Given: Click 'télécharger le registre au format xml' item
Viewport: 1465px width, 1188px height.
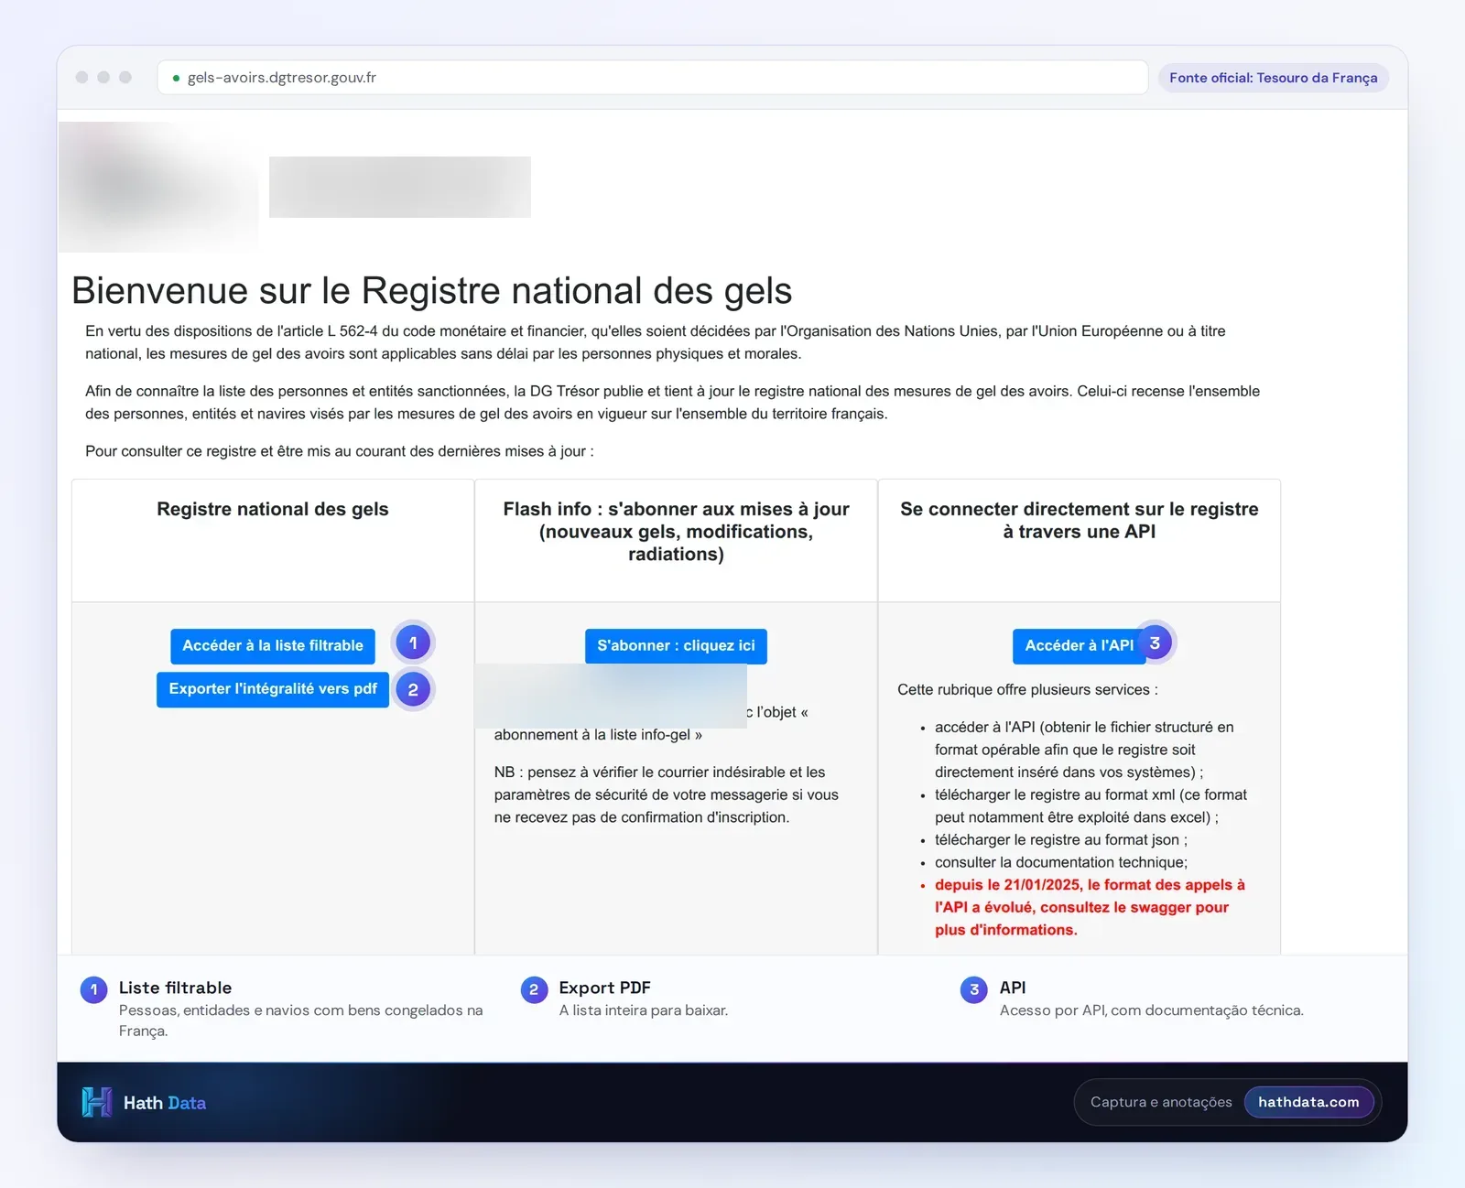Looking at the screenshot, I should [1091, 805].
